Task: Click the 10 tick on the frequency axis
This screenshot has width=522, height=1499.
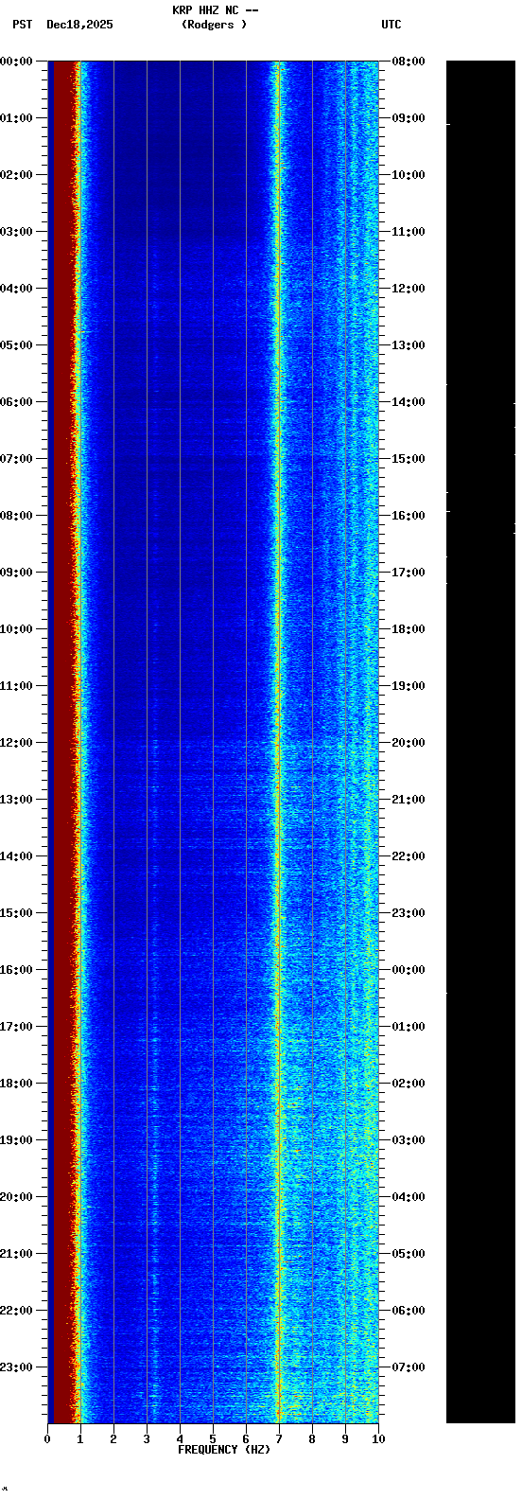Action: [378, 1439]
